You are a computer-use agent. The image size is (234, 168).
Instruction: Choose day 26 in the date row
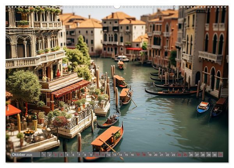pyautogui.click(x=191, y=155)
